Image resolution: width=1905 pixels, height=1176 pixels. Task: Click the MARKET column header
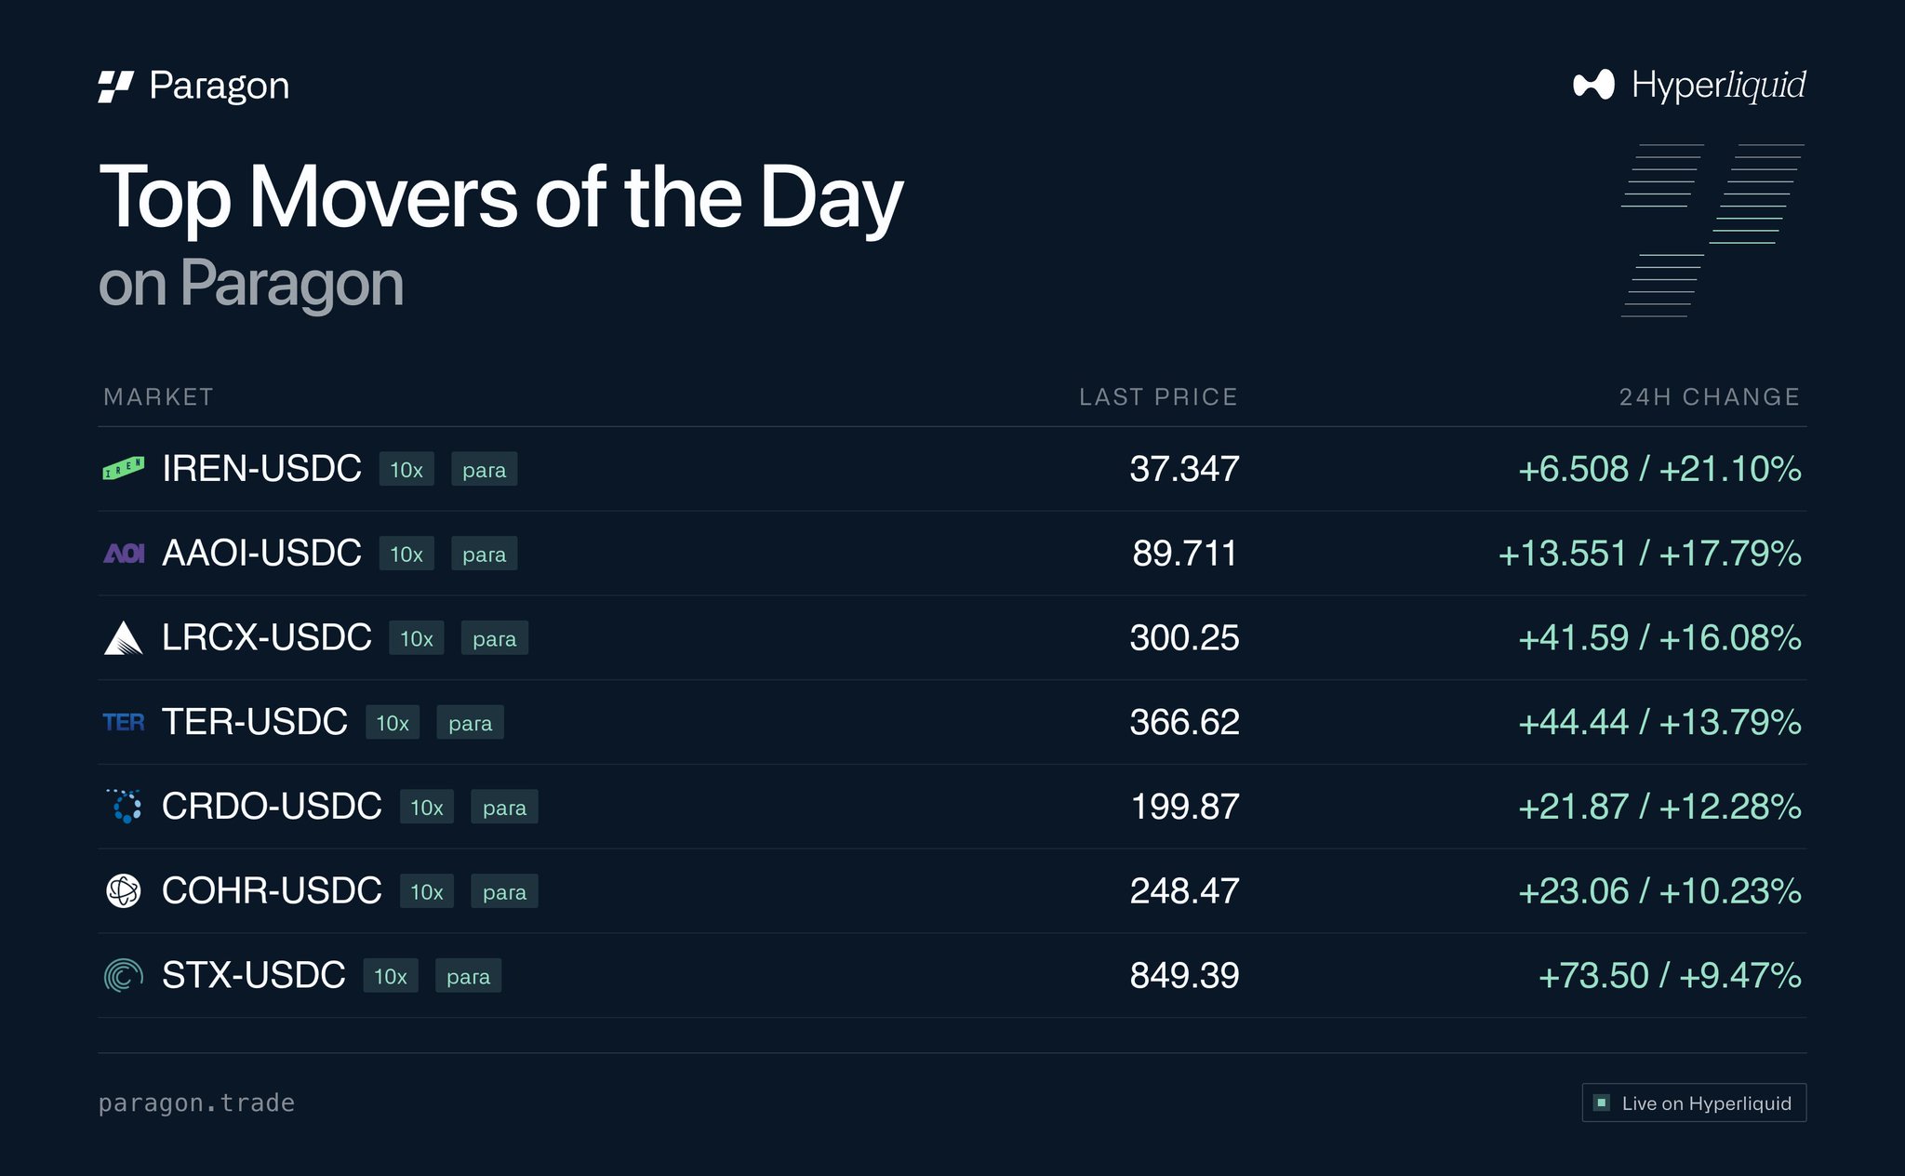click(x=158, y=397)
